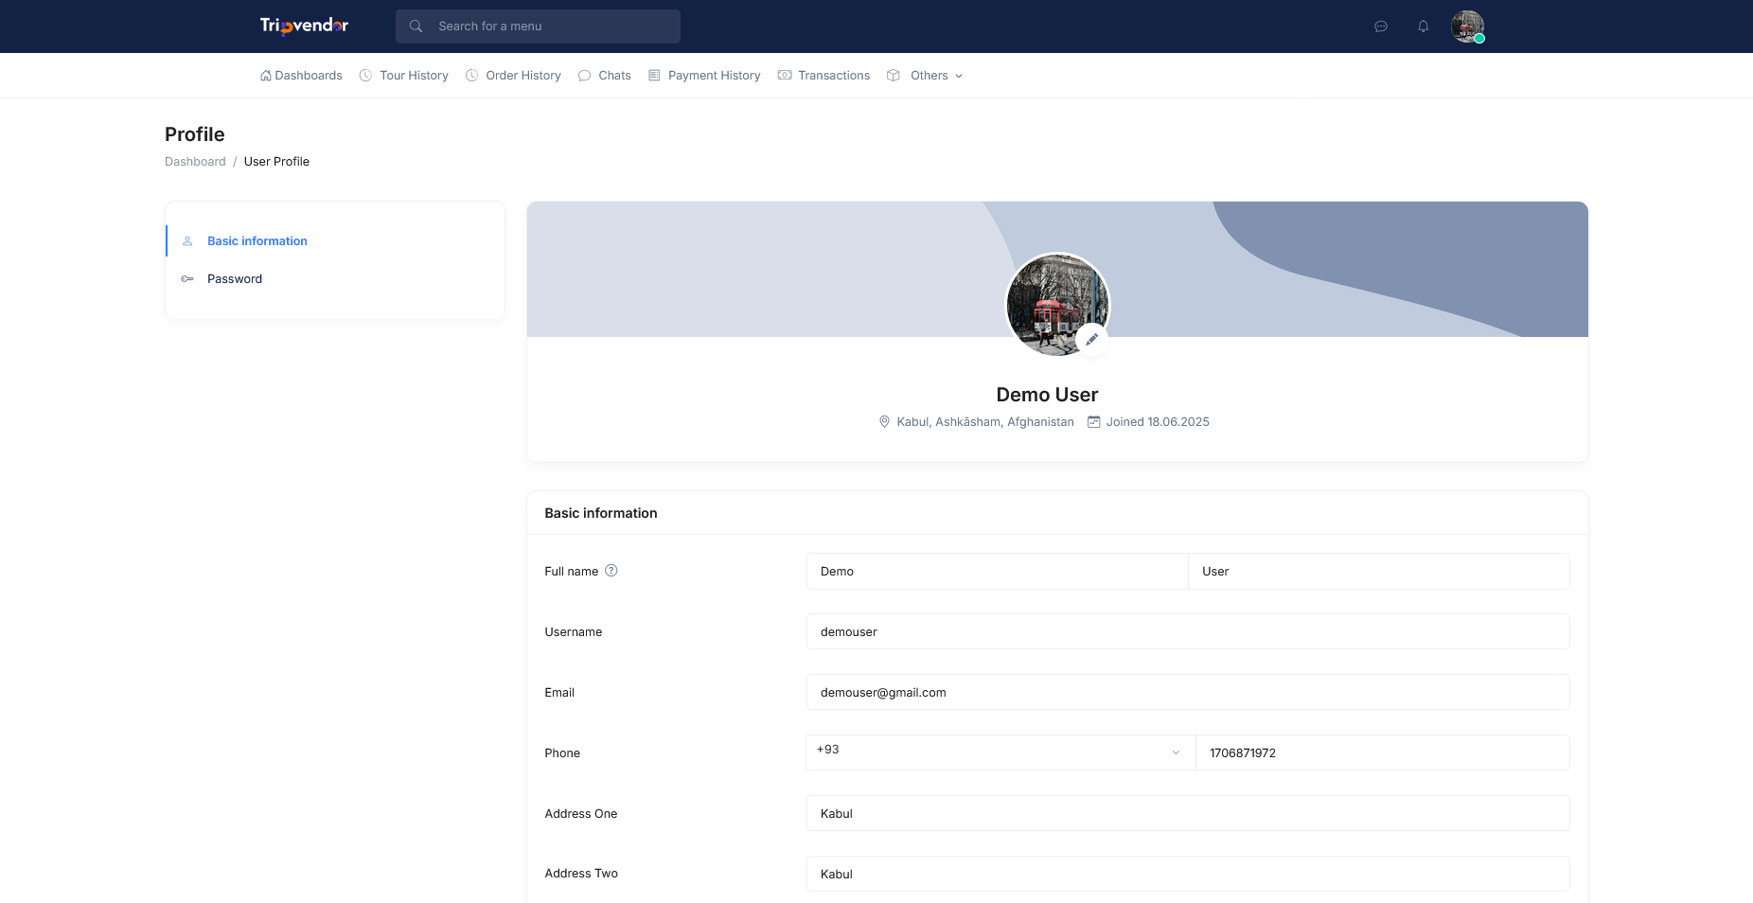The image size is (1753, 903).
Task: Click the Joined 18.06.2025 text
Action: 1158,422
